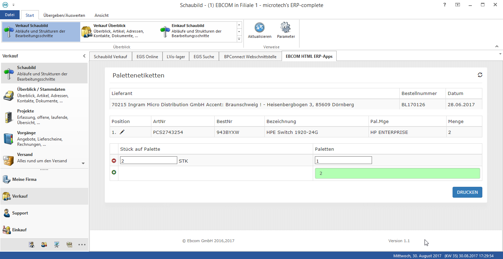Viewport: 503px width, 259px height.
Task: Select Einkauf Schaubild in the ribbon gallery
Action: pyautogui.click(x=197, y=32)
